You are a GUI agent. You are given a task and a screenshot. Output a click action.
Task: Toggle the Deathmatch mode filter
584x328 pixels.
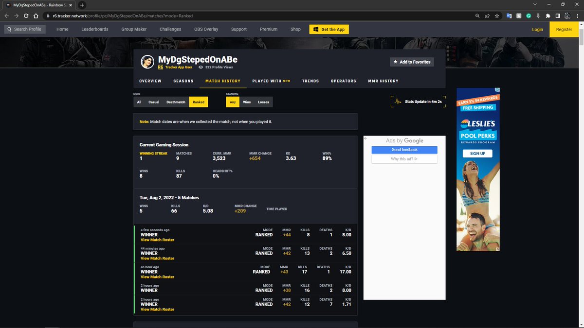tap(176, 102)
